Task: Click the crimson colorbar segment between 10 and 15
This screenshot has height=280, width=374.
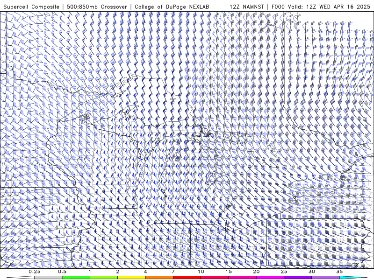Action: point(215,278)
